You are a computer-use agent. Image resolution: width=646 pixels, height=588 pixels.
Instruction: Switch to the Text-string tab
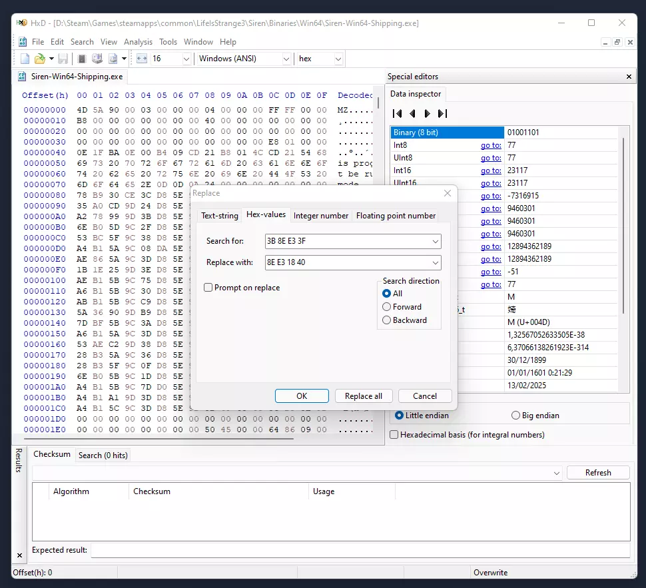point(219,216)
